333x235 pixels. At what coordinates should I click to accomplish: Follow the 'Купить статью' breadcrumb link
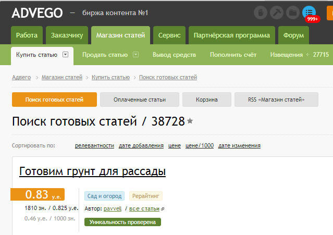pos(110,77)
